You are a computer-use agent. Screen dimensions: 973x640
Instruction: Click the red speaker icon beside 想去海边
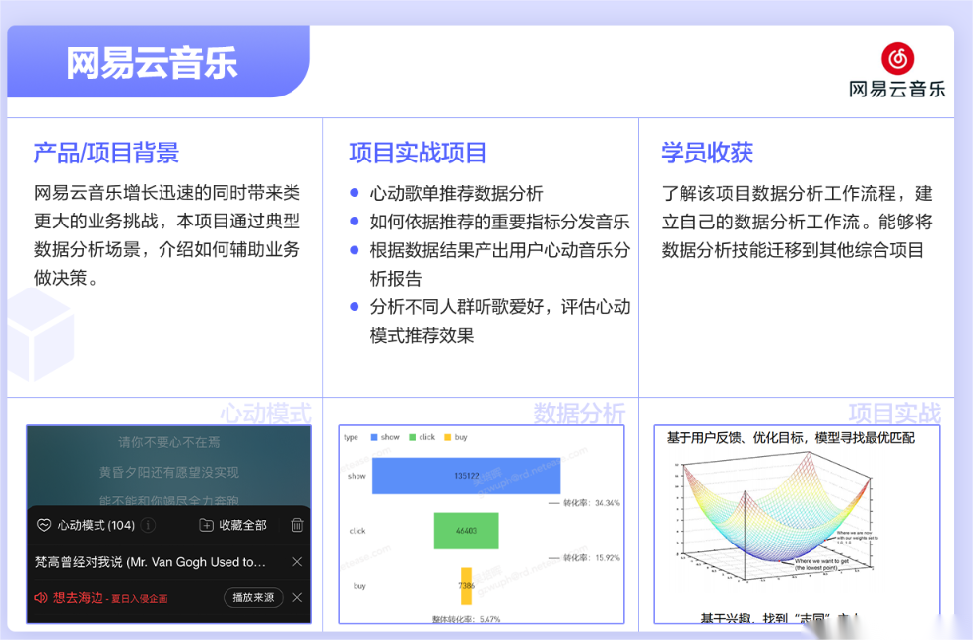click(x=41, y=598)
